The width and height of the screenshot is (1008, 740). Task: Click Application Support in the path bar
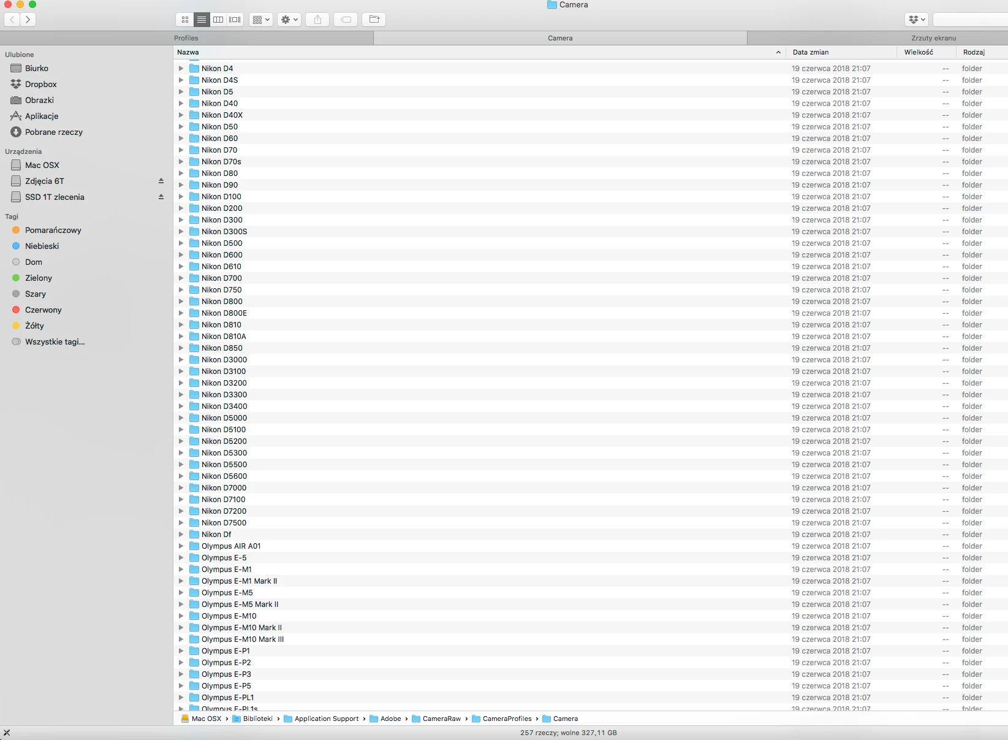[x=321, y=719]
